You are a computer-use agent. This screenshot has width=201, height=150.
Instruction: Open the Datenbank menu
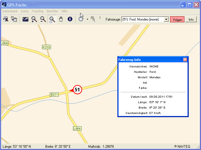pyautogui.click(x=10, y=11)
